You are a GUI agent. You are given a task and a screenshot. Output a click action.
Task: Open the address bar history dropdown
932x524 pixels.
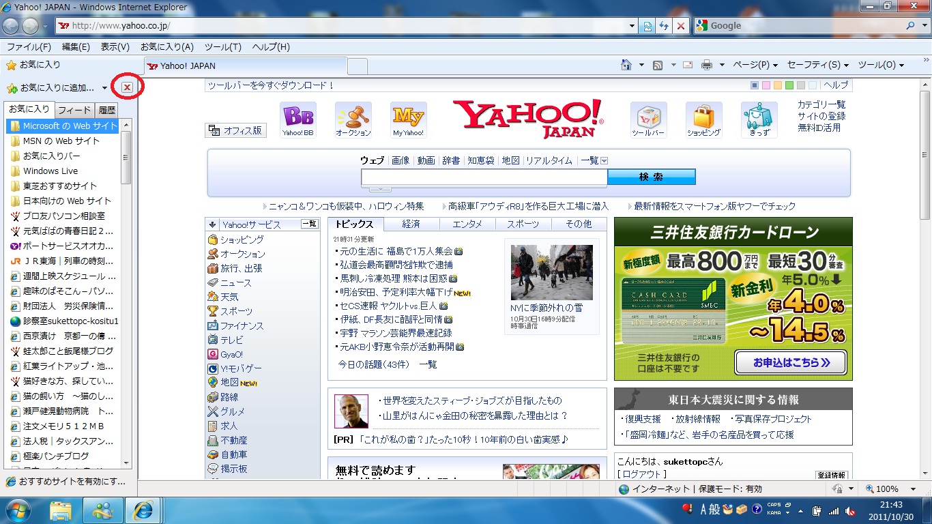[632, 26]
